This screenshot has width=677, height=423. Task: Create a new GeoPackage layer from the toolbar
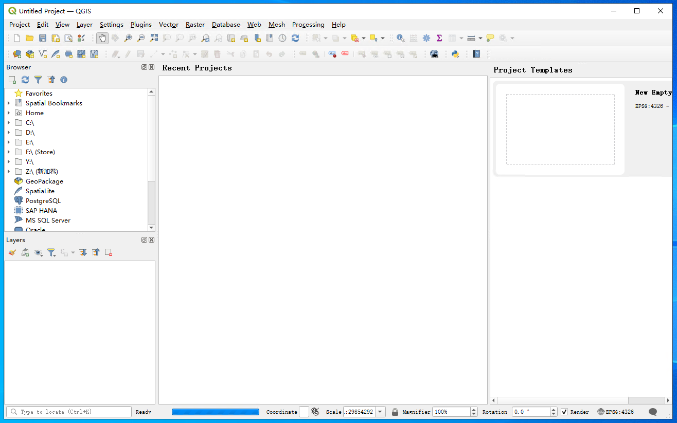tap(30, 54)
